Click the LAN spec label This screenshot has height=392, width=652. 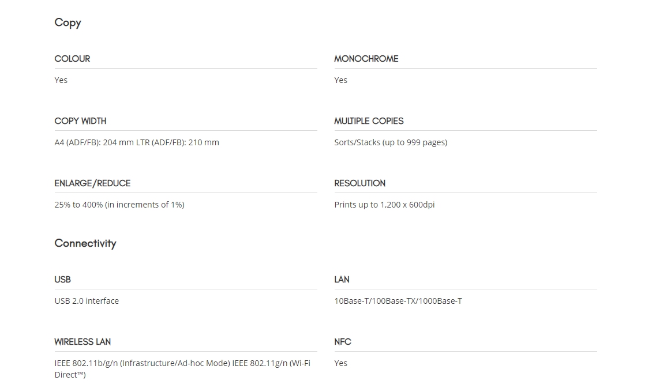click(342, 280)
